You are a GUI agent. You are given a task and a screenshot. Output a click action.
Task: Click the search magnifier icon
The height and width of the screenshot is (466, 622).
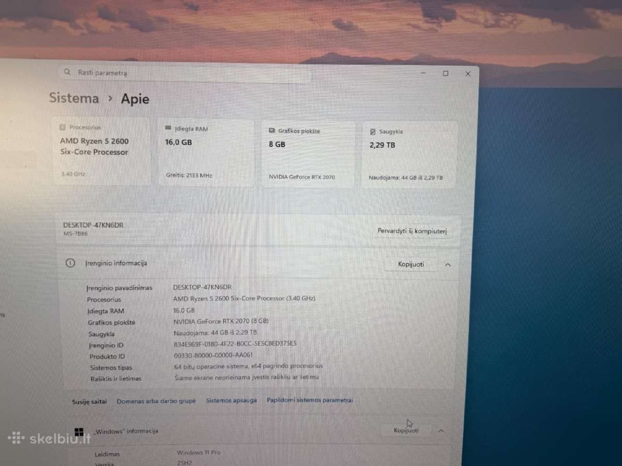tap(67, 72)
